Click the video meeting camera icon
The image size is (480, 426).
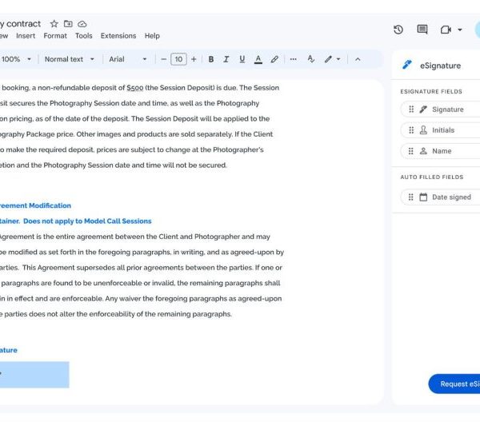[x=446, y=30]
